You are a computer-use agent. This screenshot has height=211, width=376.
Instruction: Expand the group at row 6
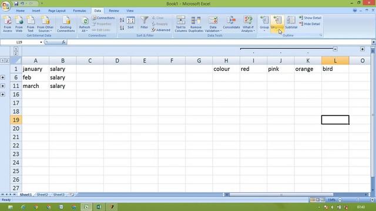[2, 77]
